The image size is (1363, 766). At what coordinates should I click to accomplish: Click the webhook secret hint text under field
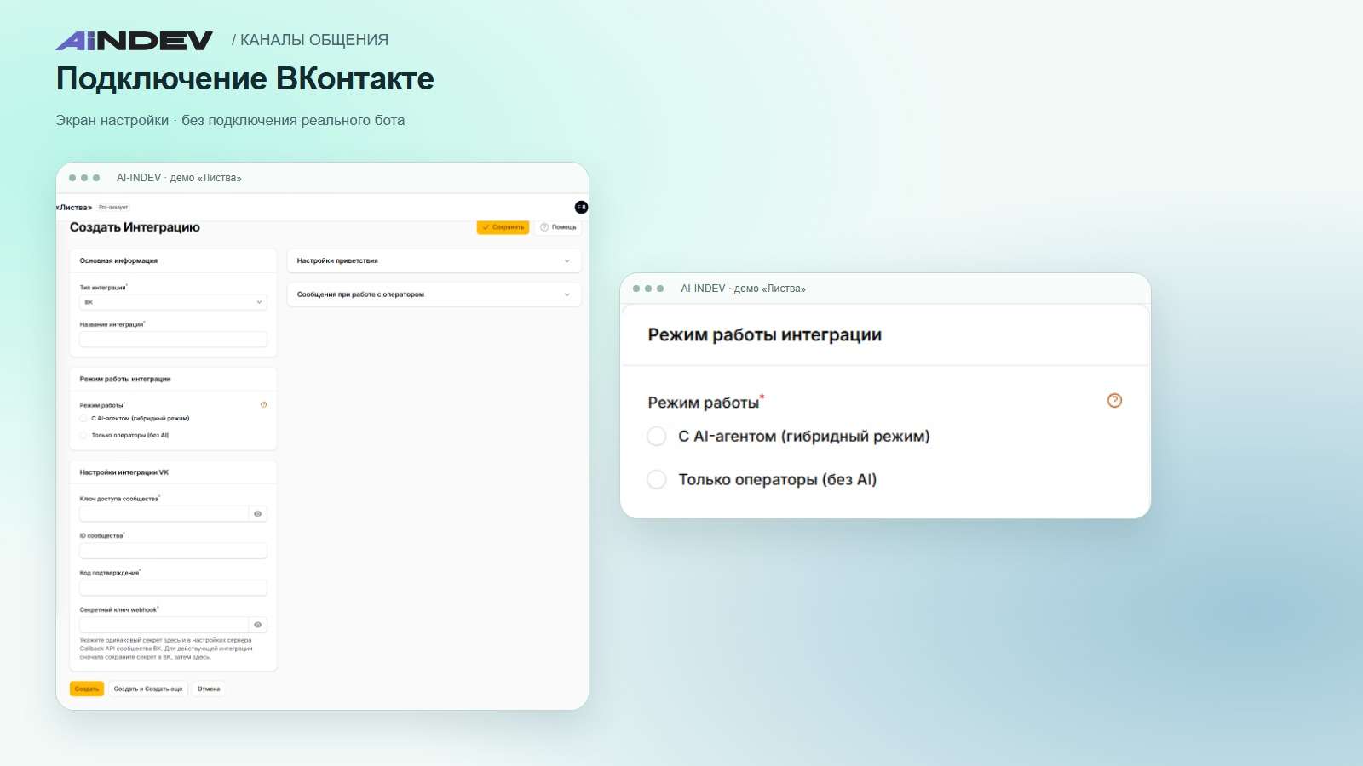[x=166, y=649]
